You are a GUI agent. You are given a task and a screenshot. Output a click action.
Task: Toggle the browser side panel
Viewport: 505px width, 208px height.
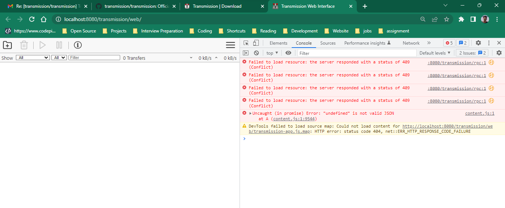(473, 19)
